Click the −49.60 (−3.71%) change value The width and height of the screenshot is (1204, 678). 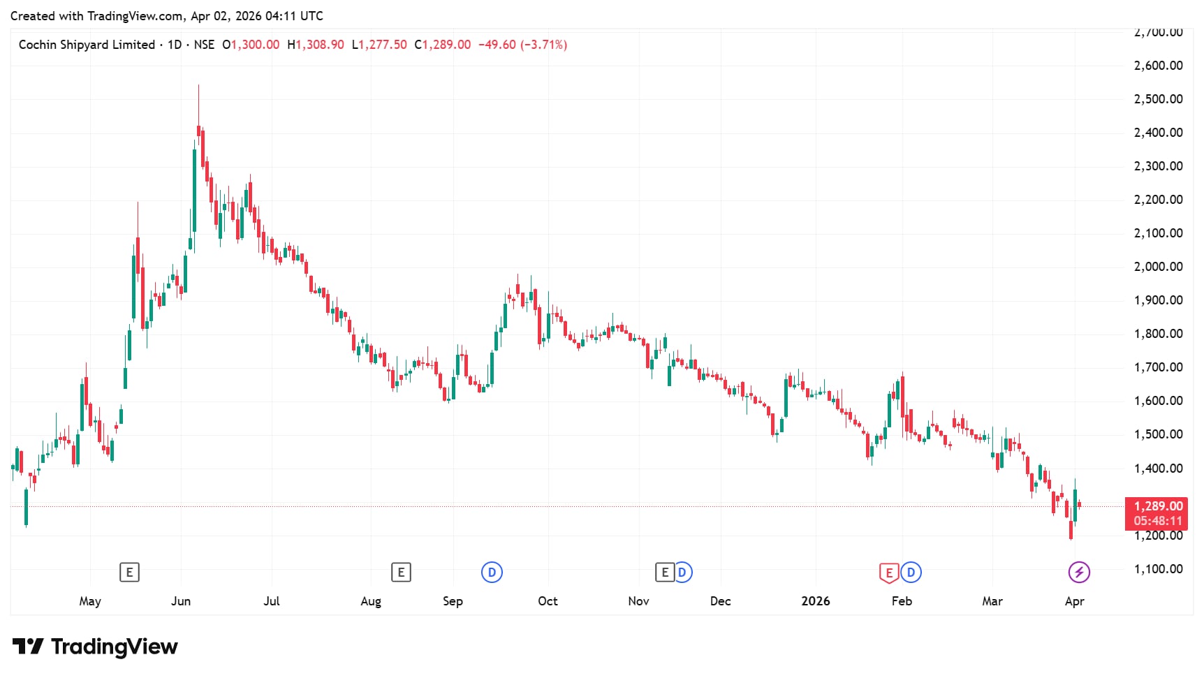coord(522,45)
